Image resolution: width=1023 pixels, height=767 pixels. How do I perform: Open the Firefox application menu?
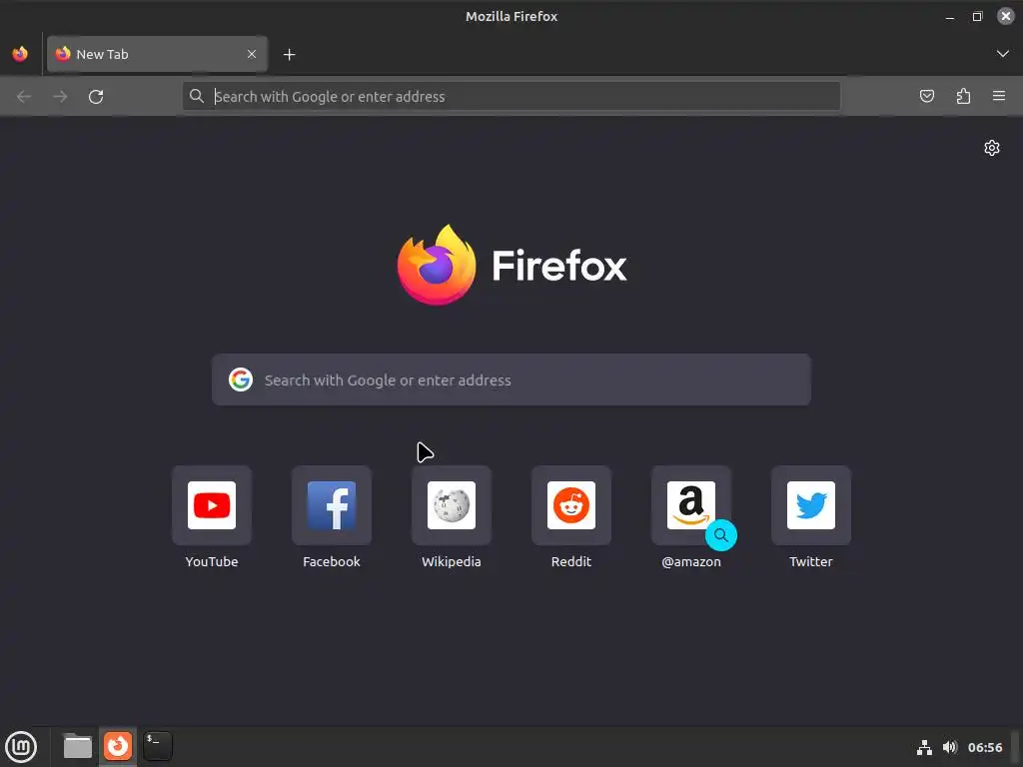point(999,97)
